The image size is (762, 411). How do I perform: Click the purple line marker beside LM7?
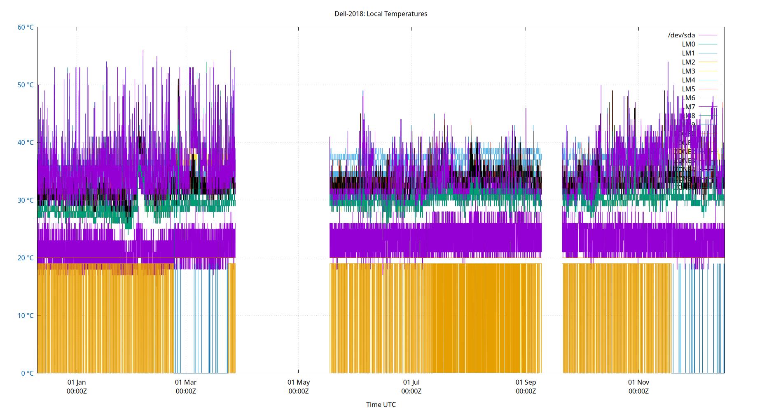tap(708, 106)
